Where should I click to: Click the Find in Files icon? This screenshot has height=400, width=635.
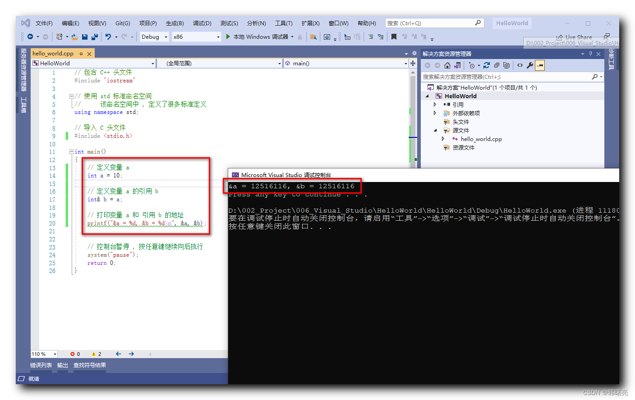[x=313, y=37]
